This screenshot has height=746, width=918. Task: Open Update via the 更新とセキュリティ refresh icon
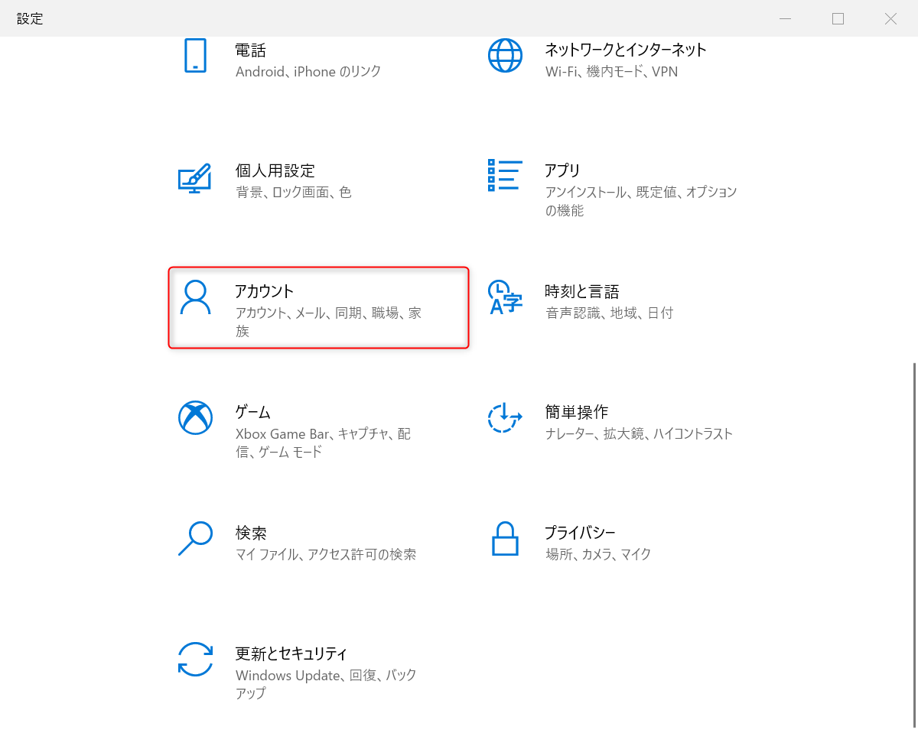click(x=196, y=659)
